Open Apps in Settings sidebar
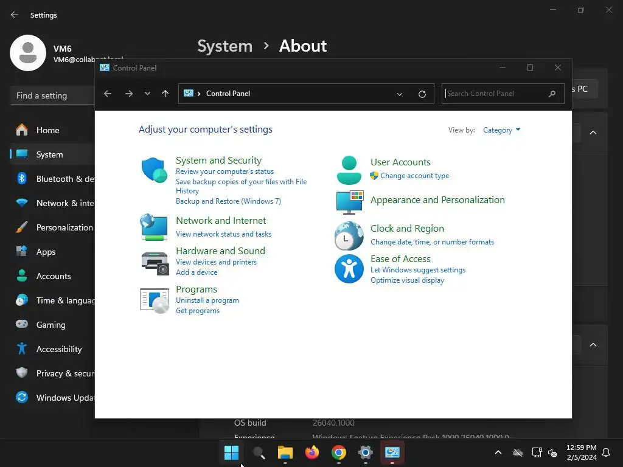623x467 pixels. click(52, 252)
